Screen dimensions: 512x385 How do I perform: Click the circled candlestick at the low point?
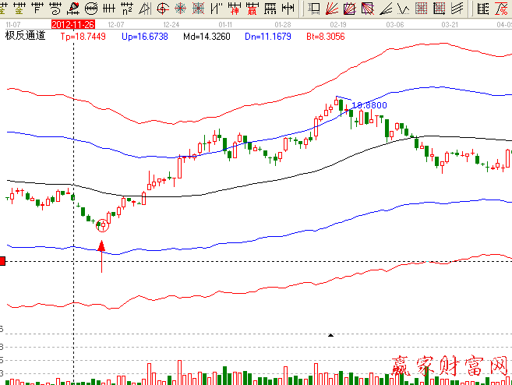coord(101,226)
